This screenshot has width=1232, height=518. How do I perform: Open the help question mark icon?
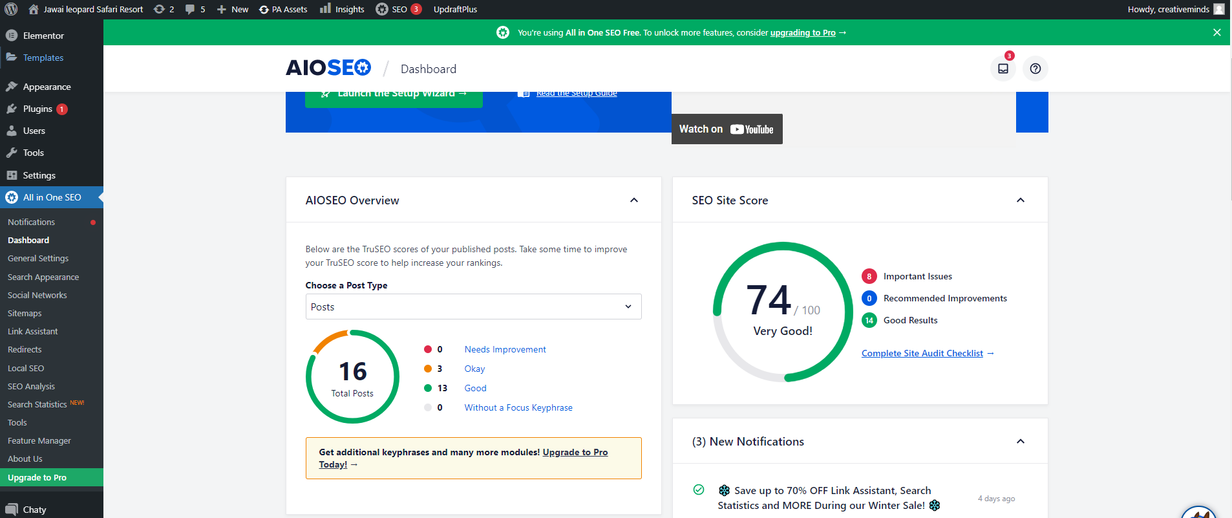1036,69
